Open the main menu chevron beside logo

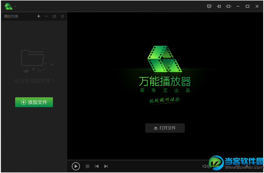click(x=15, y=6)
